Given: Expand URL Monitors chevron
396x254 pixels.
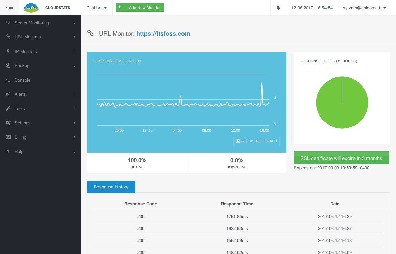Looking at the screenshot, I should tap(75, 37).
